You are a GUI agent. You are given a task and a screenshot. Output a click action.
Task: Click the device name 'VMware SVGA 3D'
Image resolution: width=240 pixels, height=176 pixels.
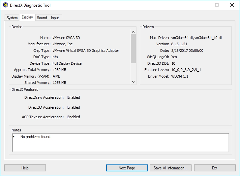click(66, 38)
